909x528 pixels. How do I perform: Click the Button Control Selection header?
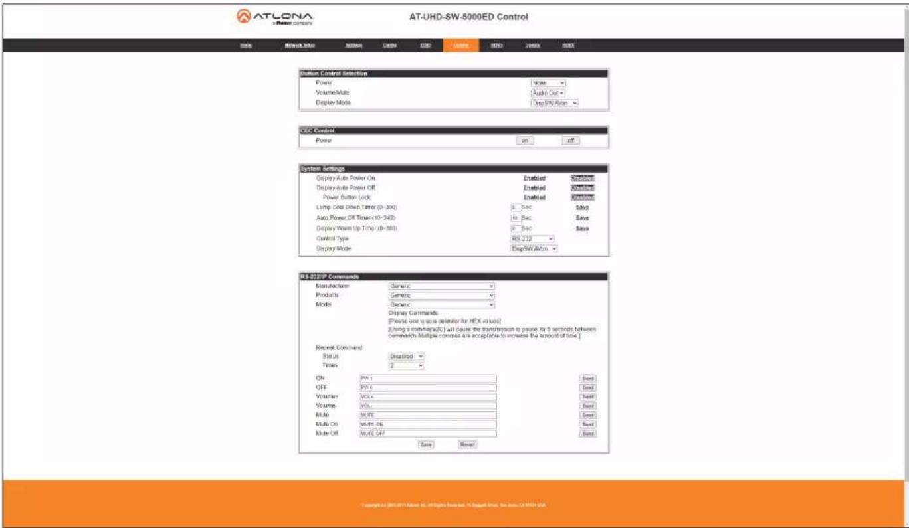(x=454, y=73)
